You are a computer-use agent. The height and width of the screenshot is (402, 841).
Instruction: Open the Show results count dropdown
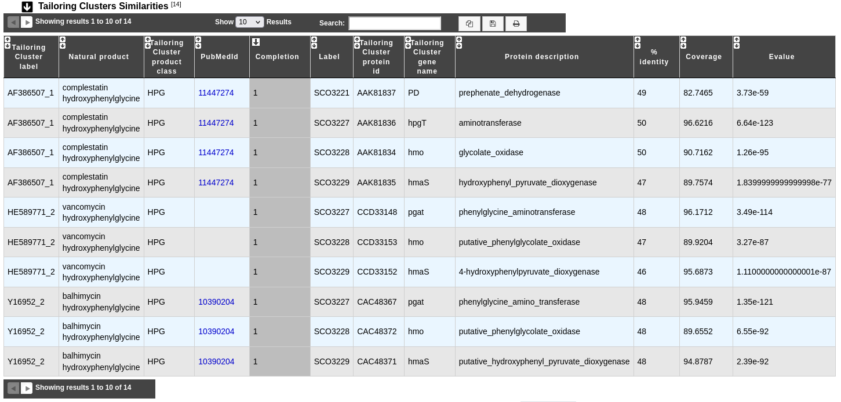[250, 22]
